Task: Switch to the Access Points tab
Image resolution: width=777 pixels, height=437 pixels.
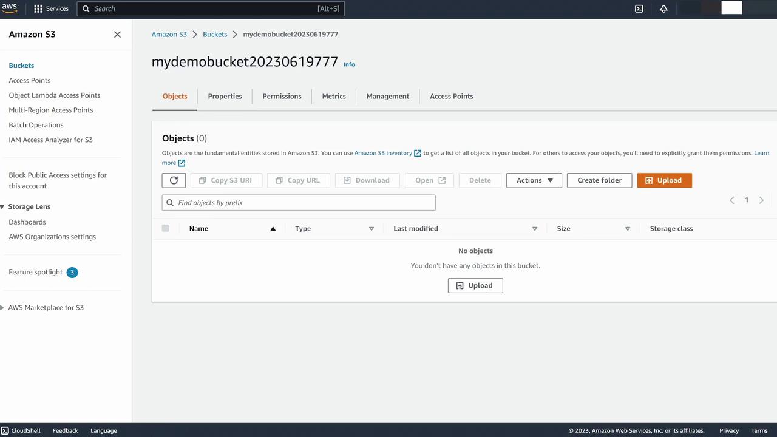Action: tap(452, 96)
